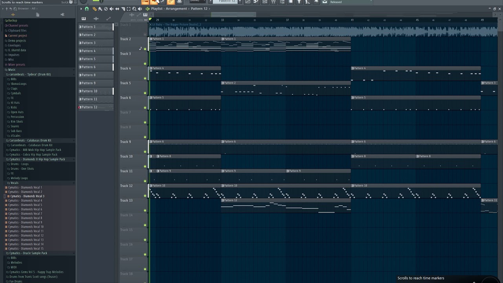Click the piano icon above PAT label

pyautogui.click(x=145, y=15)
